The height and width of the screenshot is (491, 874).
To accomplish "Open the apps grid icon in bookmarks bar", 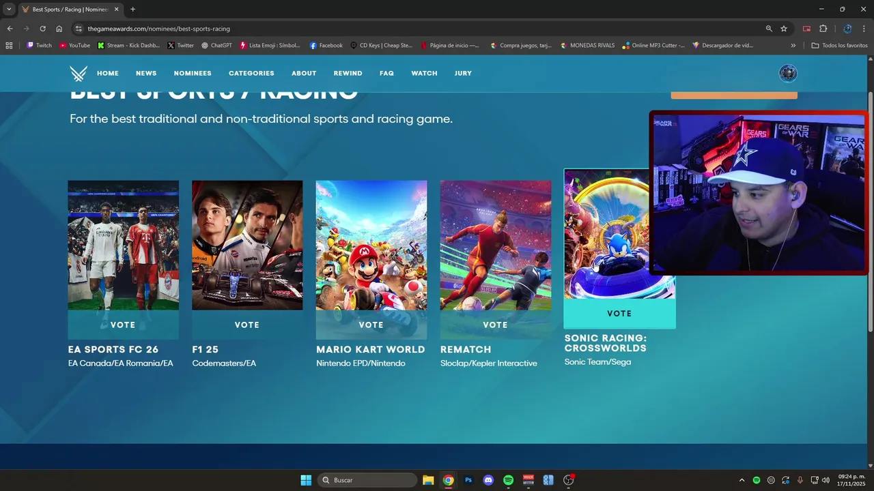I will [9, 46].
